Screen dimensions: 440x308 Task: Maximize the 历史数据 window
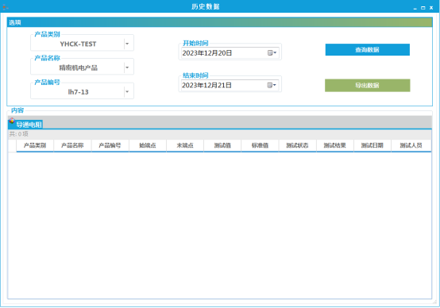[423, 8]
